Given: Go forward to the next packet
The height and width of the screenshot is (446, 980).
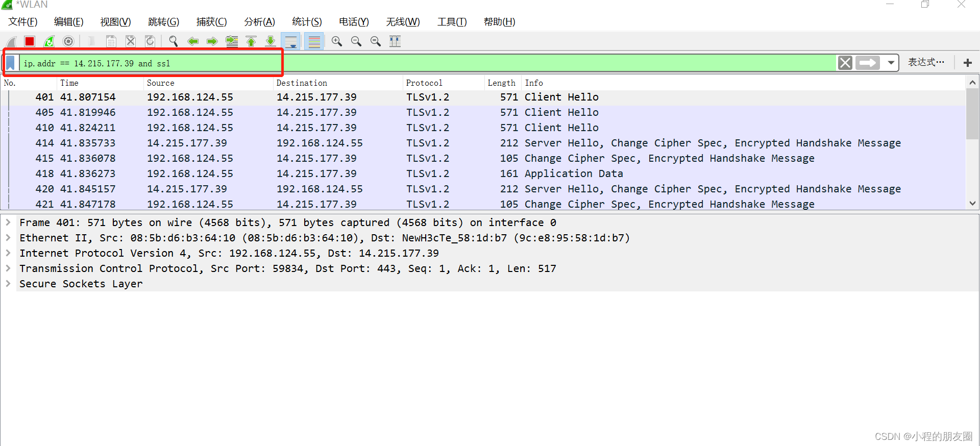Looking at the screenshot, I should point(212,41).
